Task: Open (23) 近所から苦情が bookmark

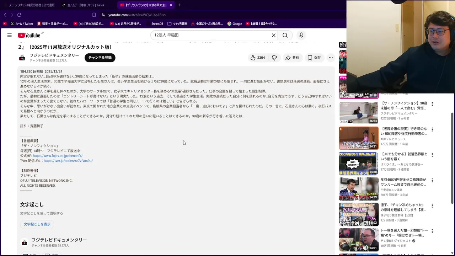Action: coord(125,24)
